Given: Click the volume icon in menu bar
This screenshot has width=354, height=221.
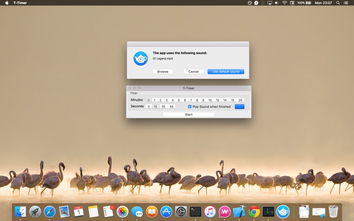Looking at the screenshot, I should point(277,3).
